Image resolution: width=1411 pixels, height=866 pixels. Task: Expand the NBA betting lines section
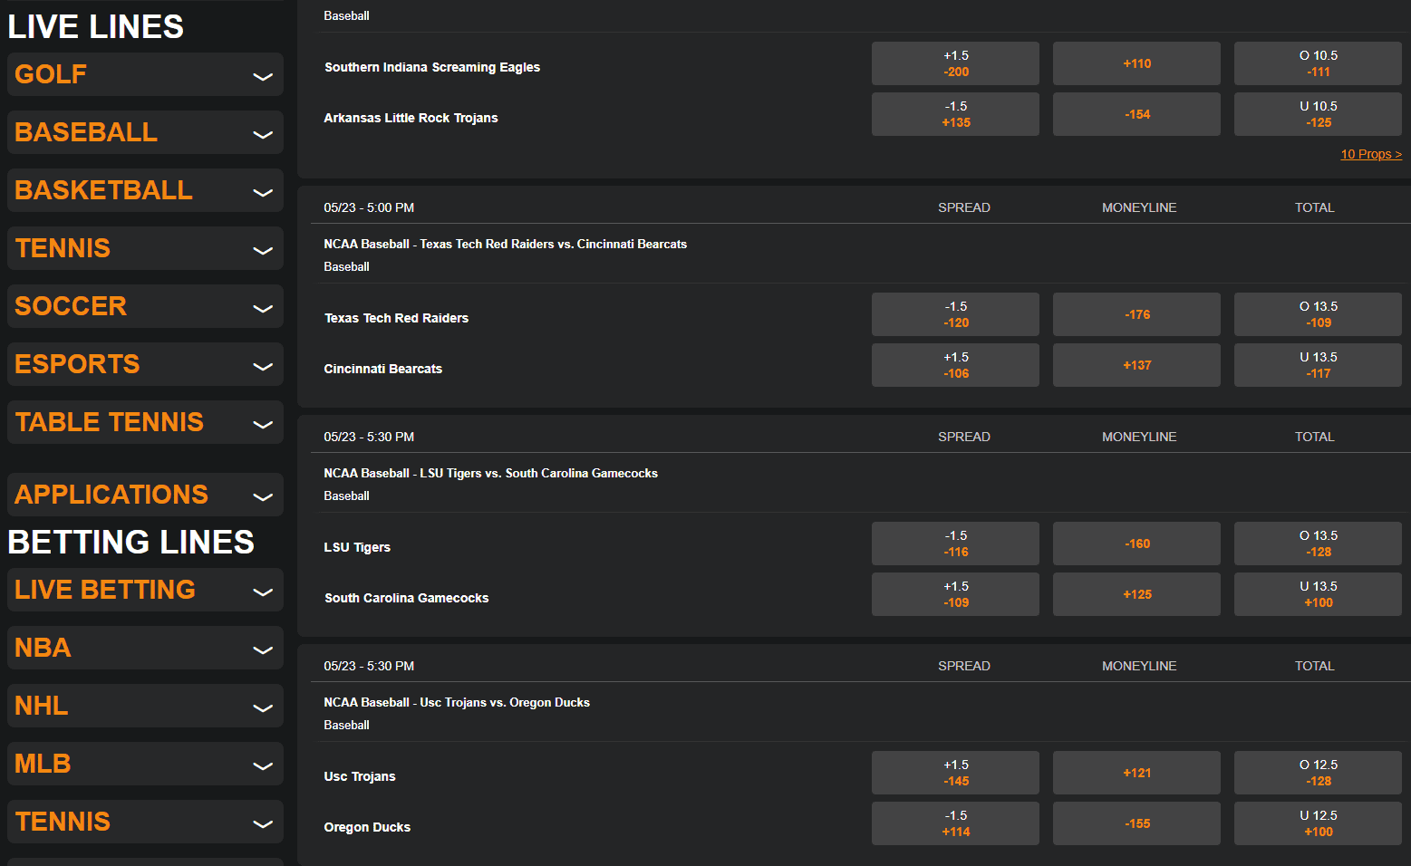click(144, 648)
